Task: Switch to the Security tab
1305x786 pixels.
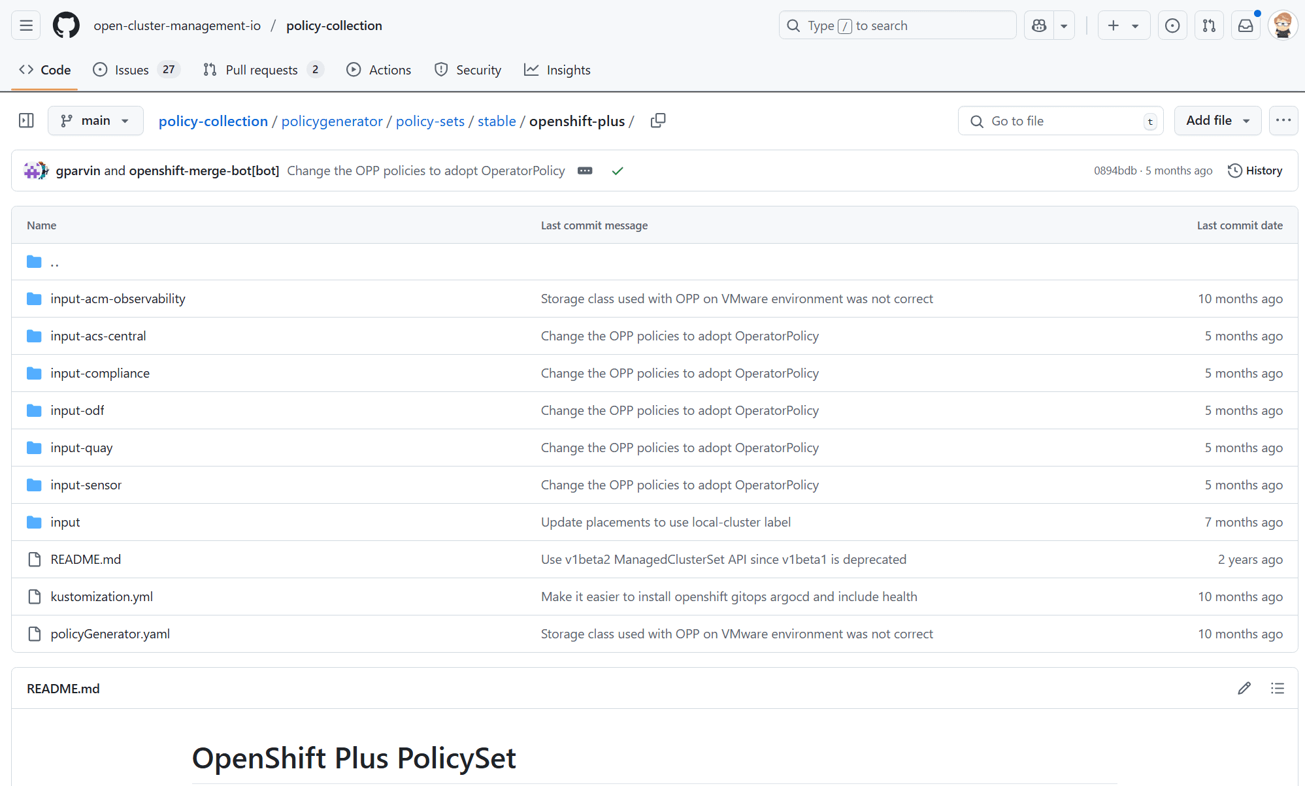Action: 468,70
